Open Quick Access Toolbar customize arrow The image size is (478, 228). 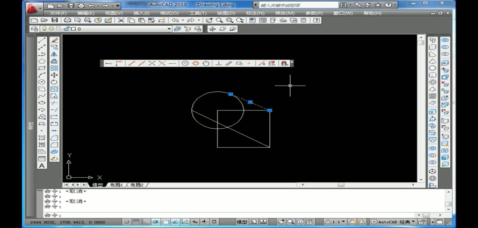coord(118,6)
